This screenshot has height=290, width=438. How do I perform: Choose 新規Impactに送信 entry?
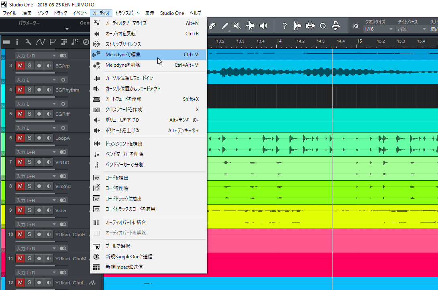pyautogui.click(x=148, y=267)
